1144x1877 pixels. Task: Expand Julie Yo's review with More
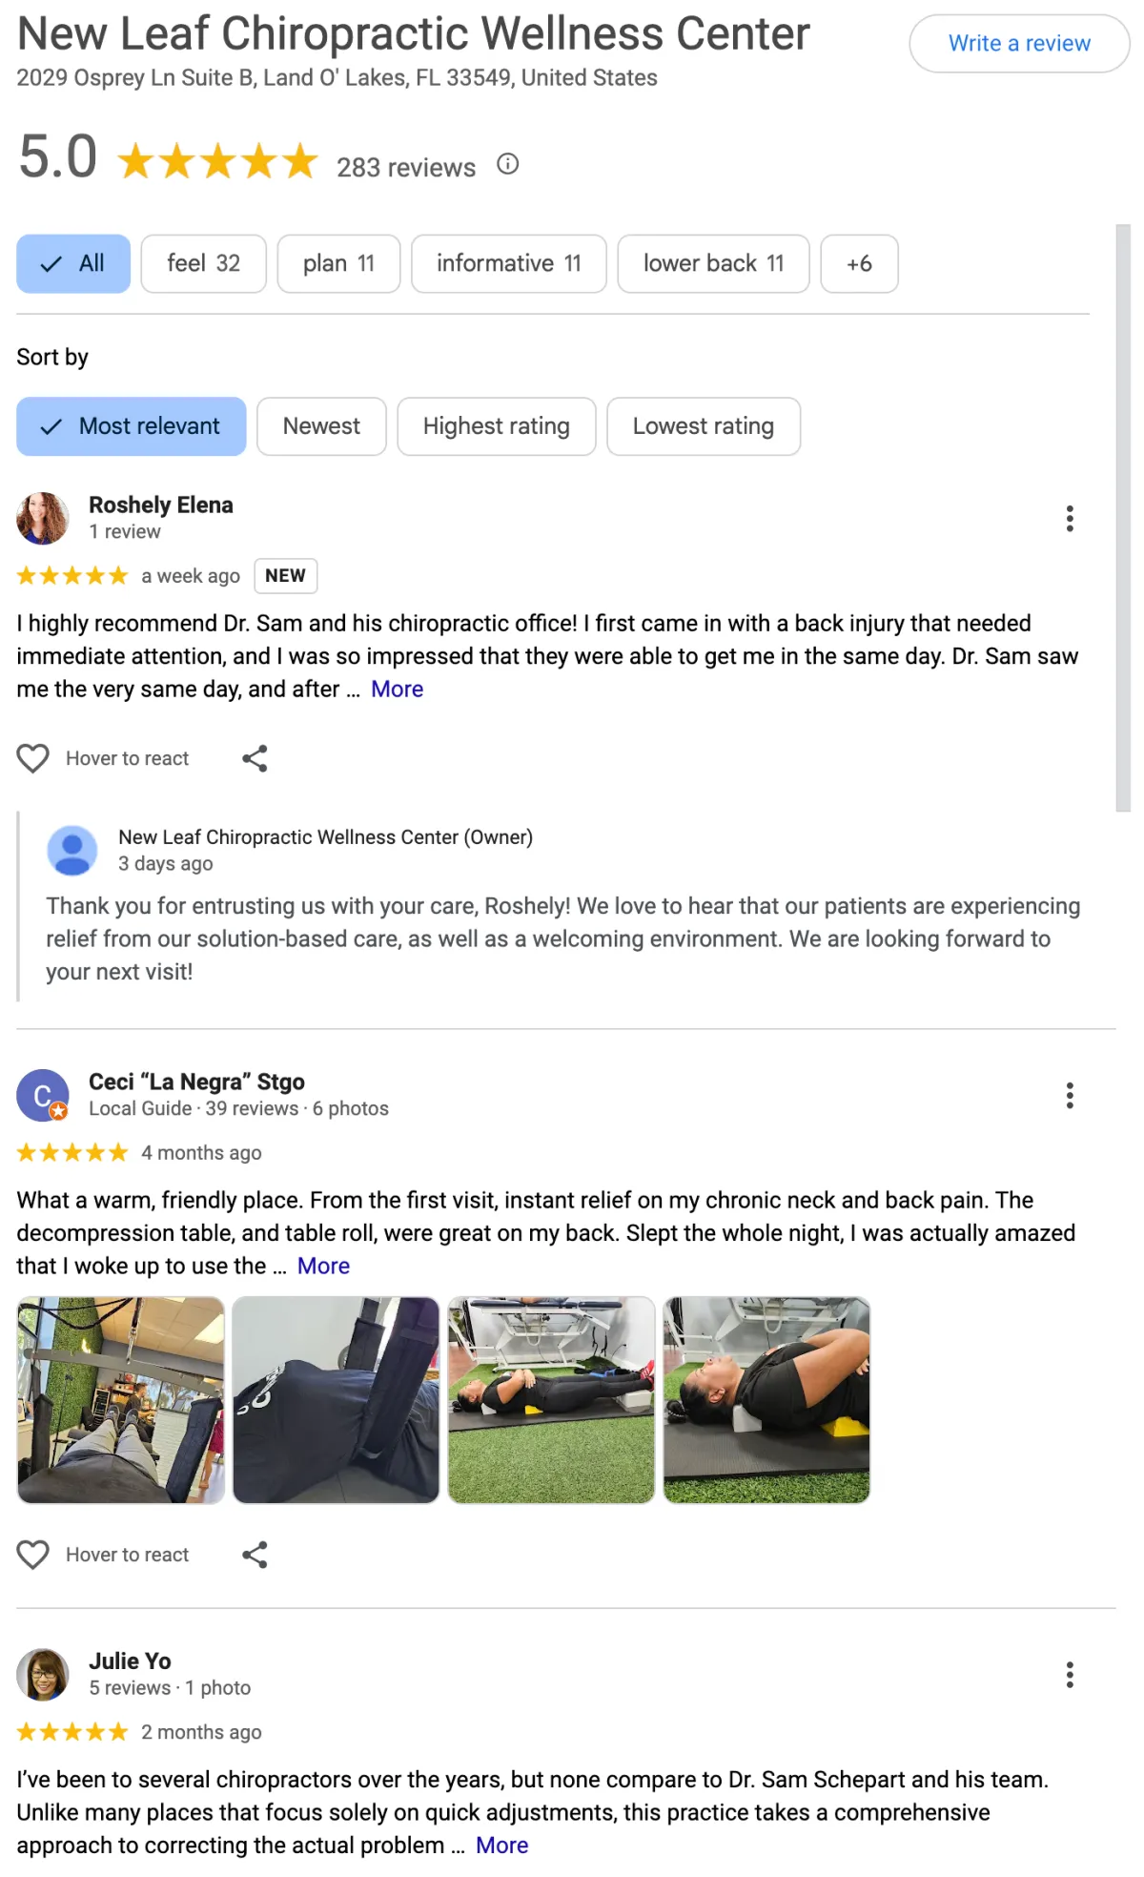click(x=501, y=1846)
